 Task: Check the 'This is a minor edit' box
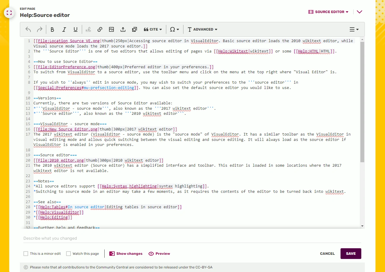click(26, 254)
